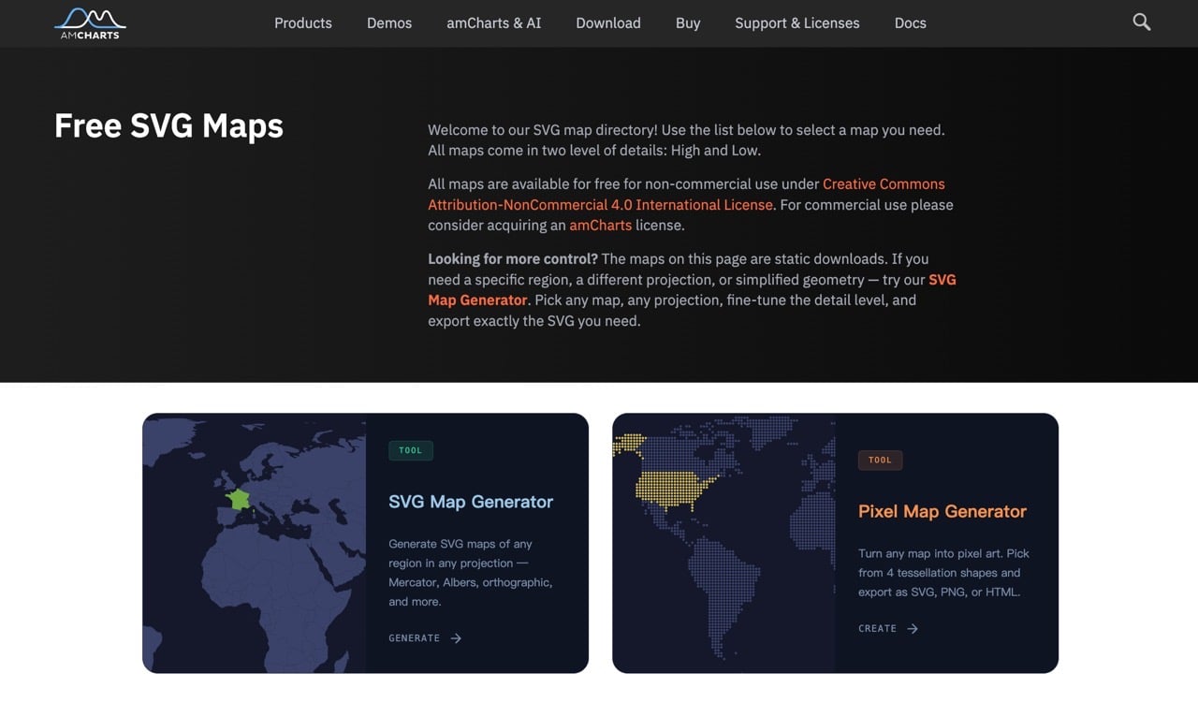The height and width of the screenshot is (717, 1198).
Task: Click CREATE on the Pixel Map card
Action: pos(877,629)
